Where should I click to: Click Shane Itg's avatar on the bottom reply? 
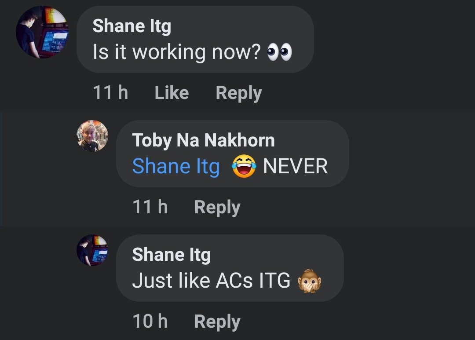tap(92, 250)
